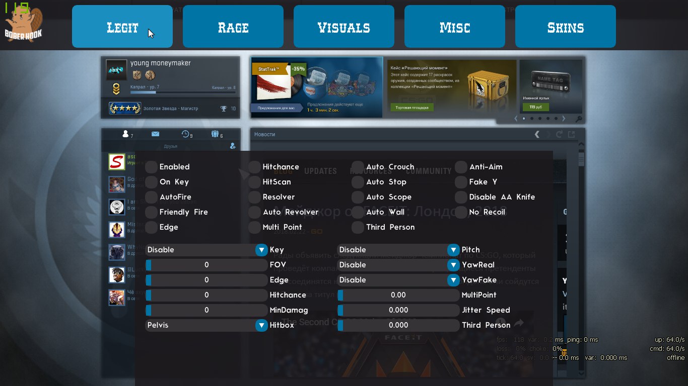
Task: Click the MinDamag slider
Action: pos(207,310)
